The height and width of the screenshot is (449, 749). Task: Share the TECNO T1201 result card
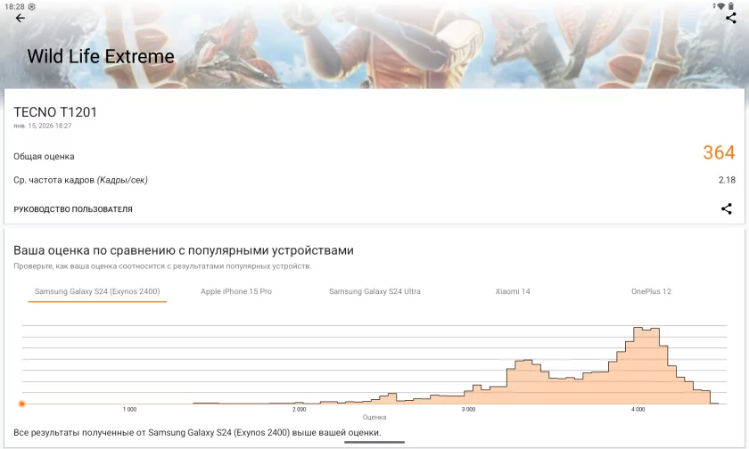(726, 209)
